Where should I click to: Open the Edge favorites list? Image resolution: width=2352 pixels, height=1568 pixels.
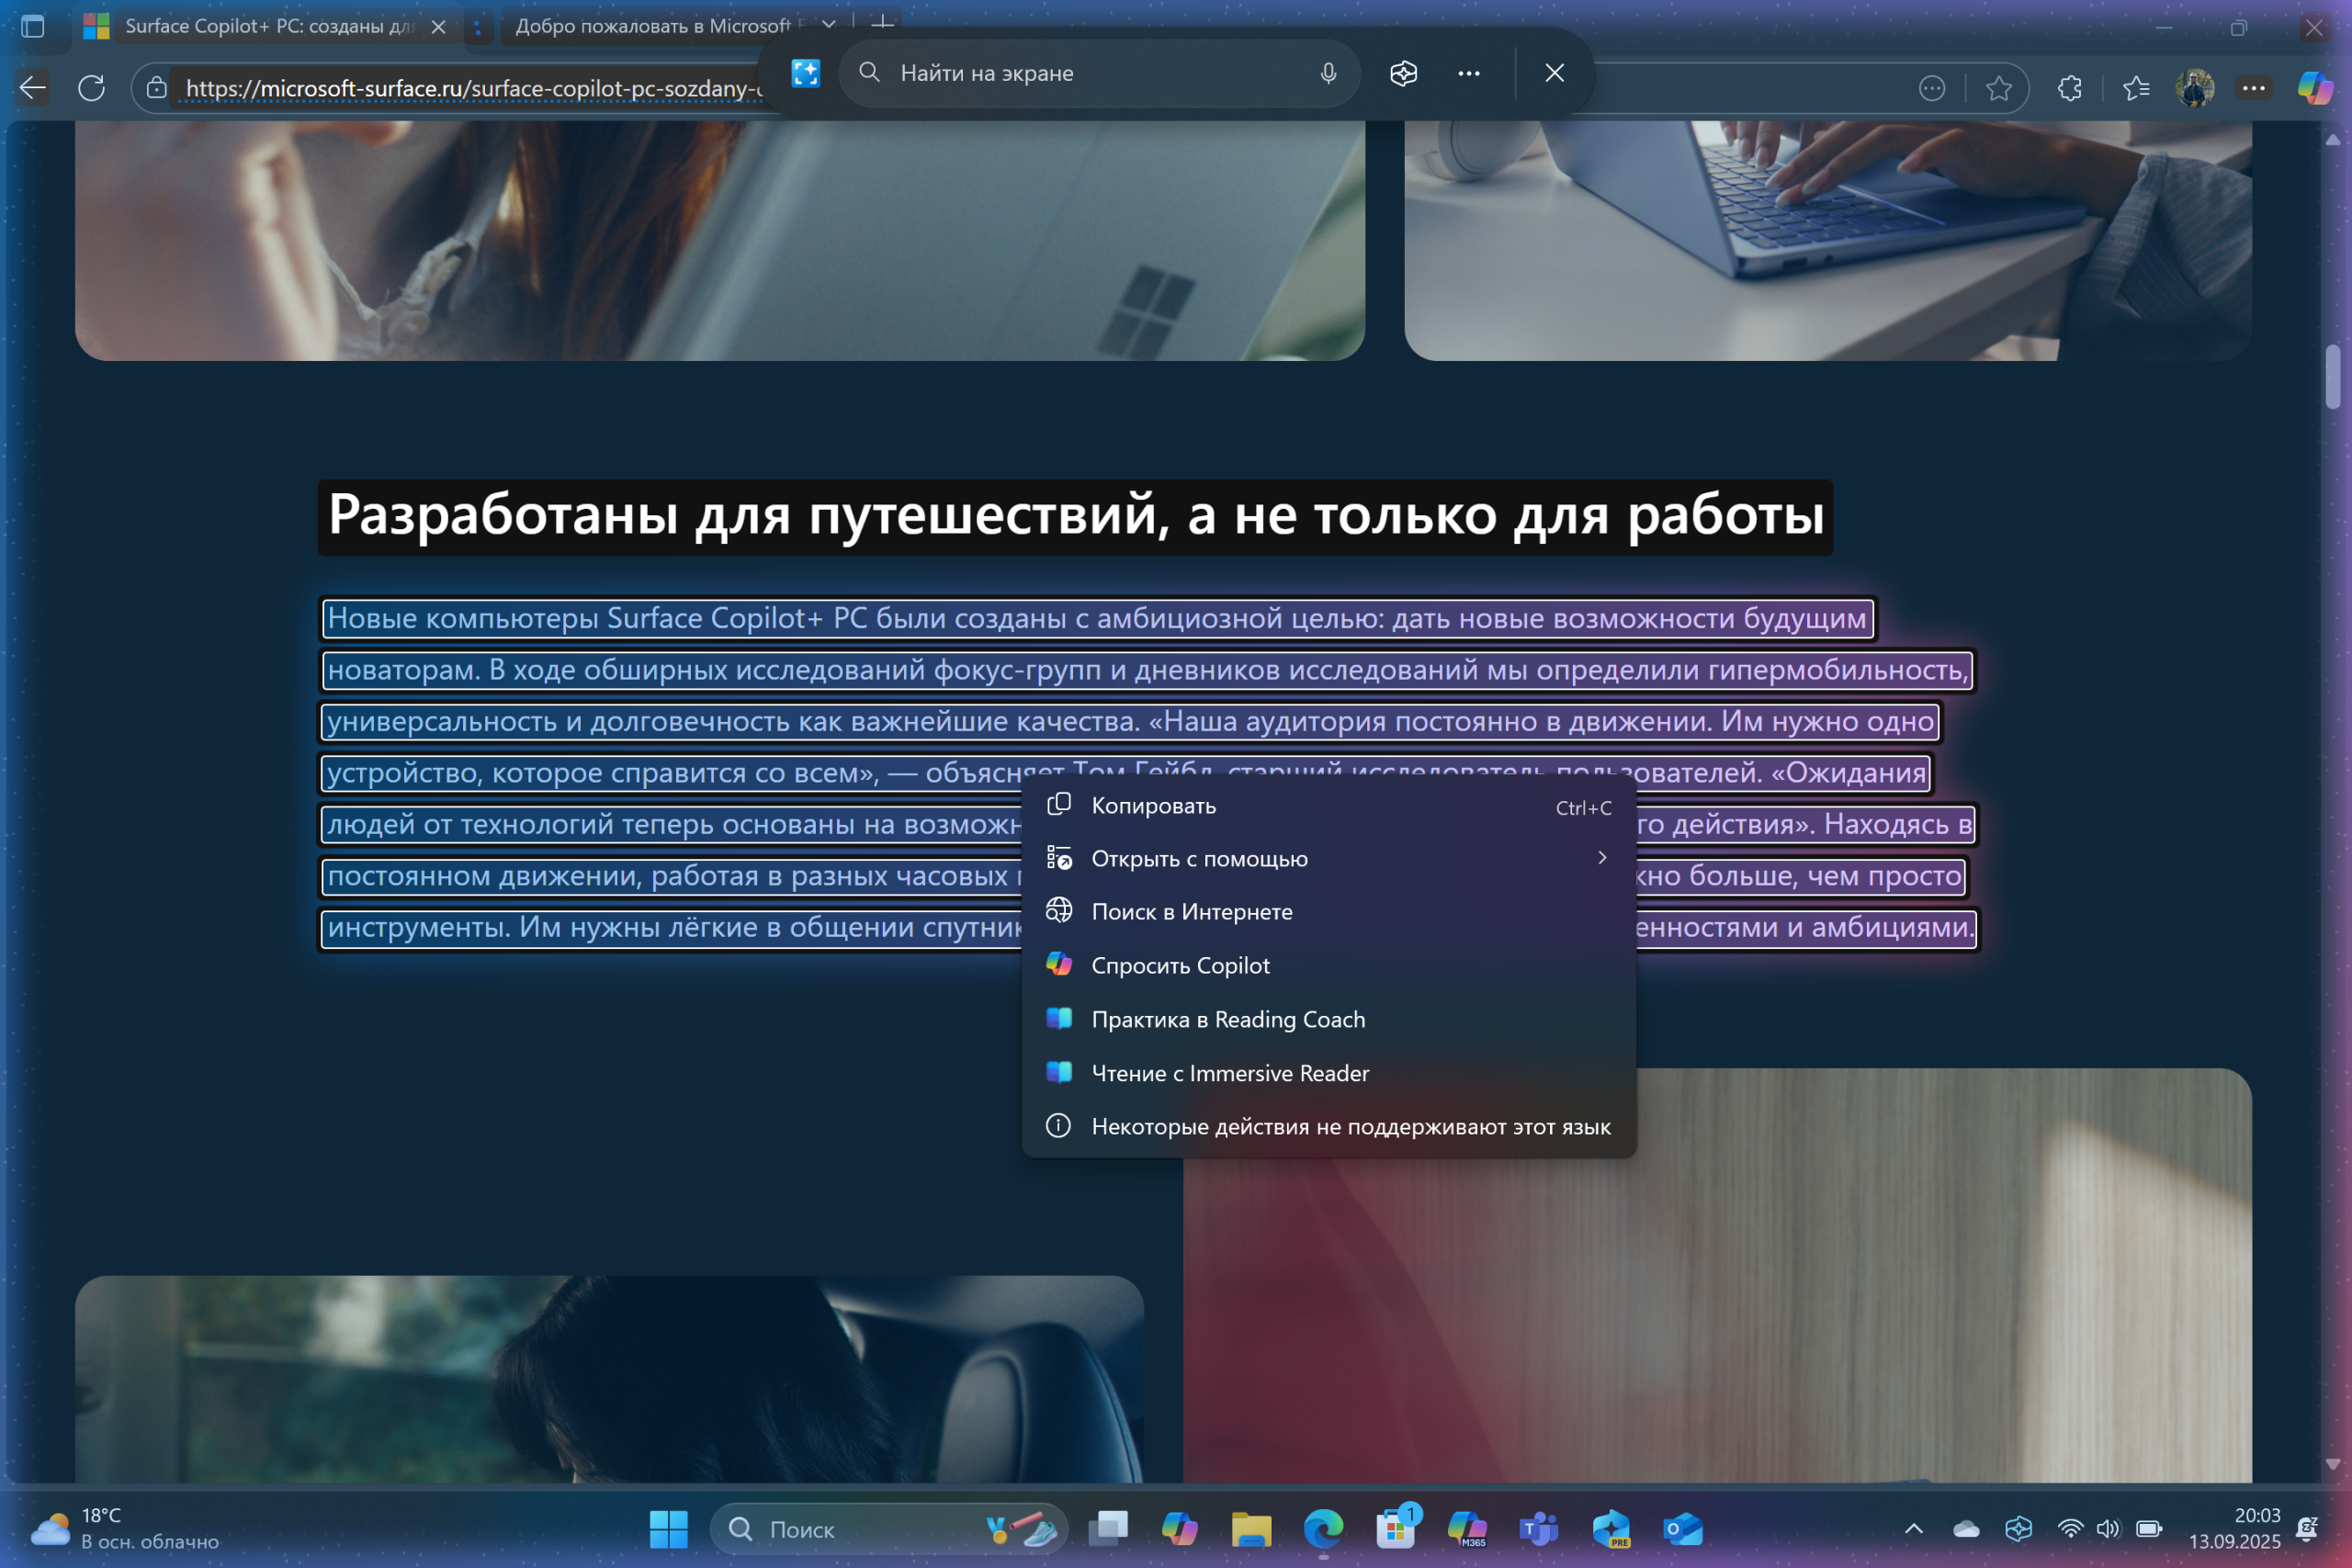coord(2136,89)
